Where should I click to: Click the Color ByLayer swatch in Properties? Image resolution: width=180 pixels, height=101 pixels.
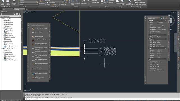[x=158, y=22]
